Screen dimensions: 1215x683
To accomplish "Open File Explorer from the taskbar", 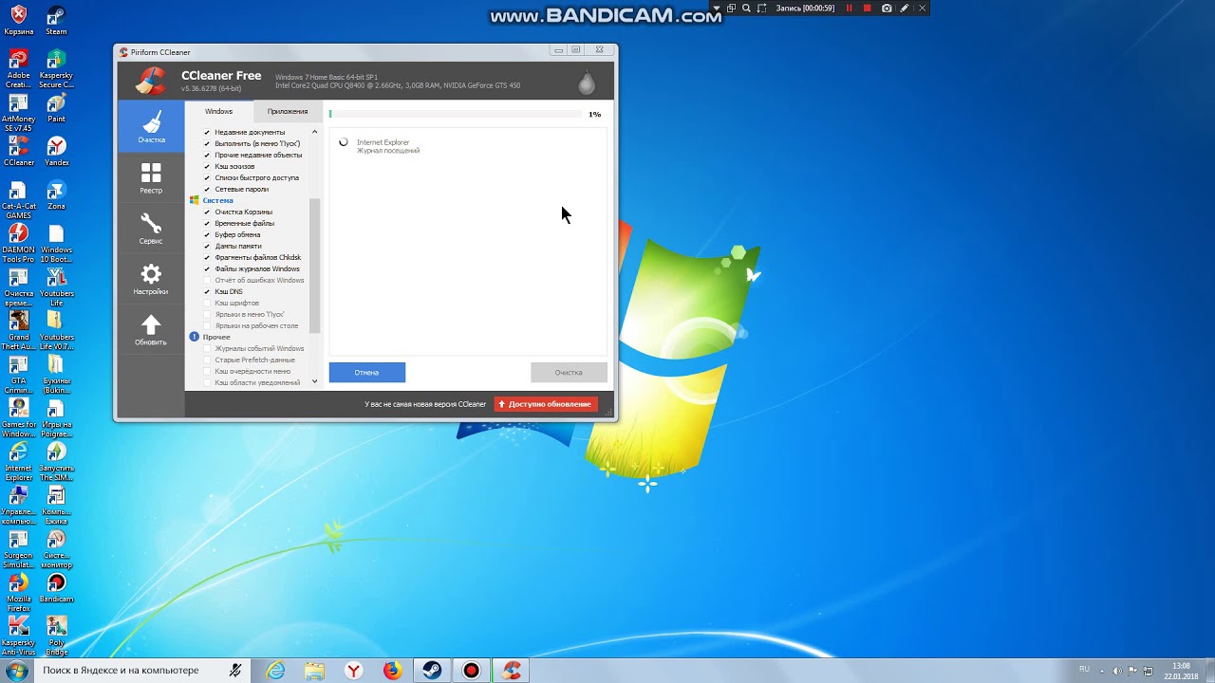I will tap(314, 671).
